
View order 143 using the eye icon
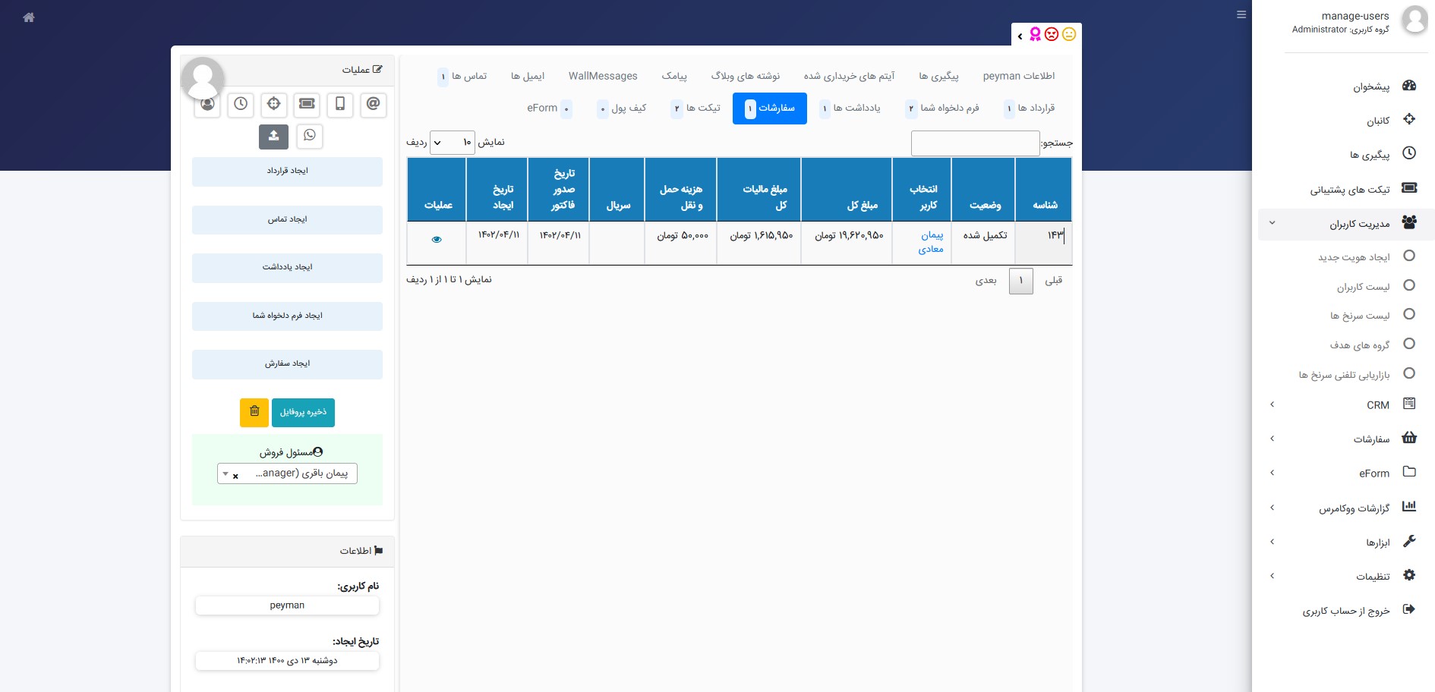point(437,240)
